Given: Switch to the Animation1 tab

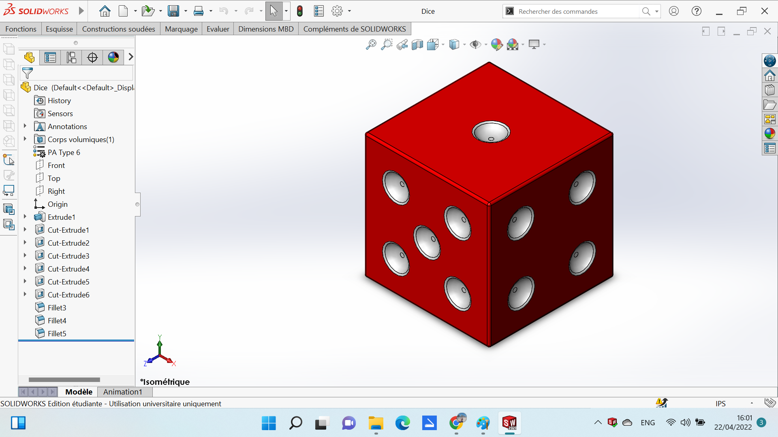Looking at the screenshot, I should tap(122, 392).
